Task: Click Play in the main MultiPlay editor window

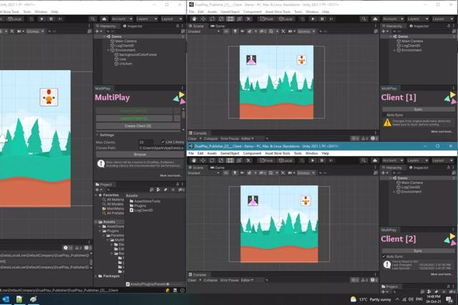Action: pyautogui.click(x=42, y=19)
